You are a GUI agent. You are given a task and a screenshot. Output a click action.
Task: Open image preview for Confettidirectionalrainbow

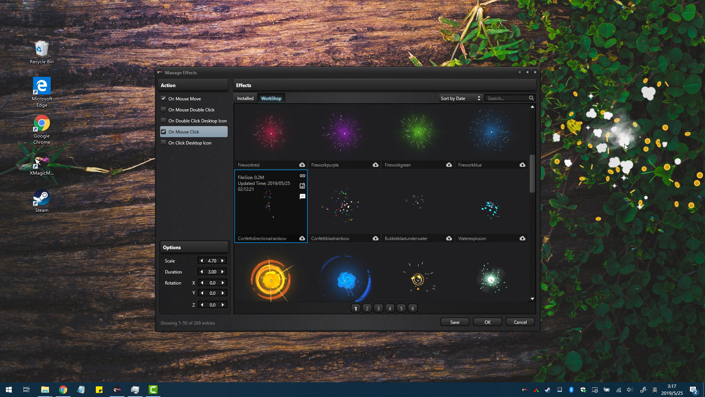pyautogui.click(x=303, y=186)
